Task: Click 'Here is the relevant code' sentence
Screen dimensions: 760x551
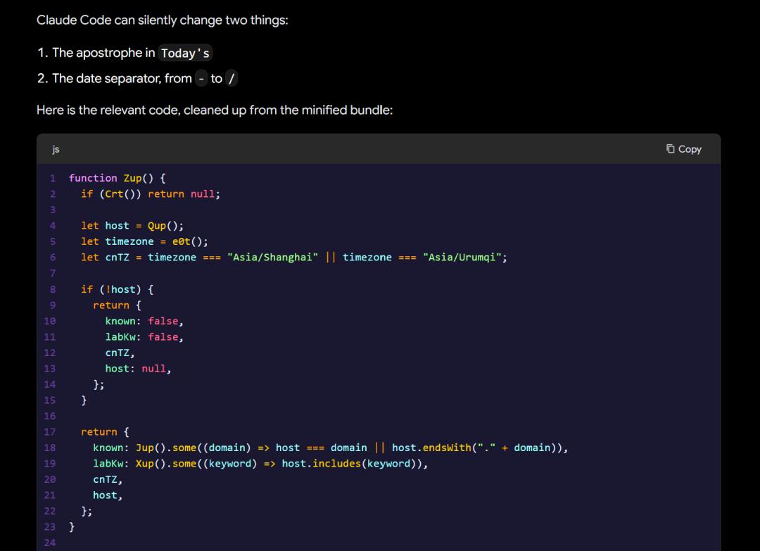Action: (215, 110)
